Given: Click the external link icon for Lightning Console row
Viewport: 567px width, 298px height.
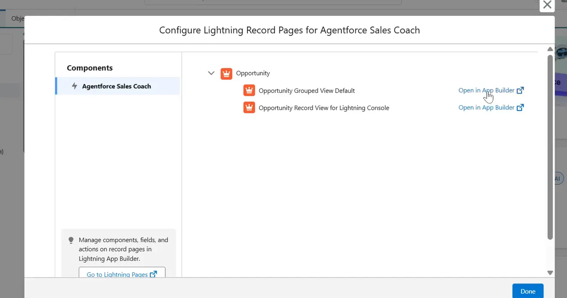Looking at the screenshot, I should [520, 107].
